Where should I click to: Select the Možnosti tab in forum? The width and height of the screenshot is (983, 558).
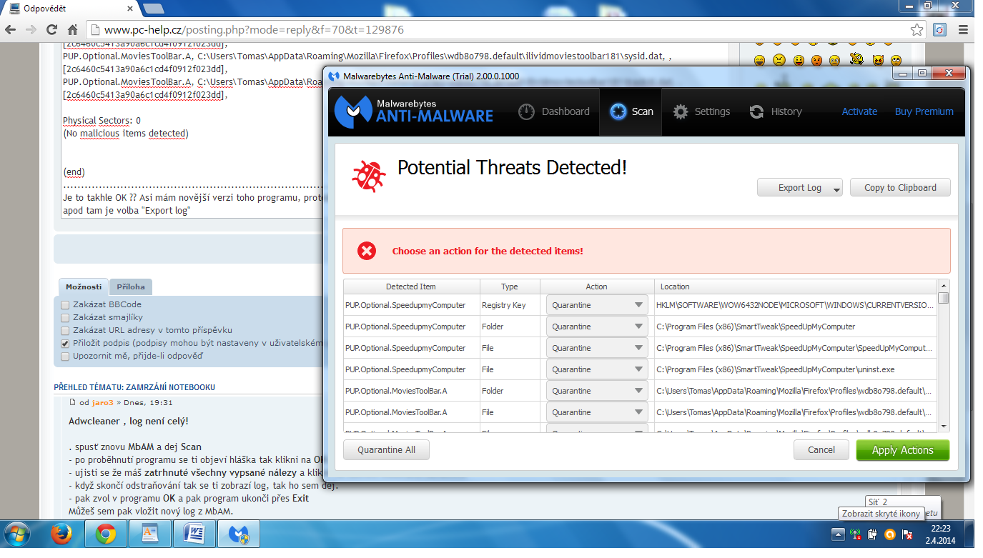tap(84, 287)
